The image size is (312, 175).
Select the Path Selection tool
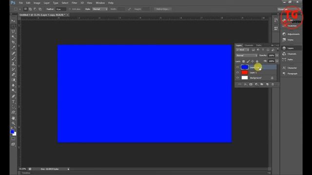13,107
